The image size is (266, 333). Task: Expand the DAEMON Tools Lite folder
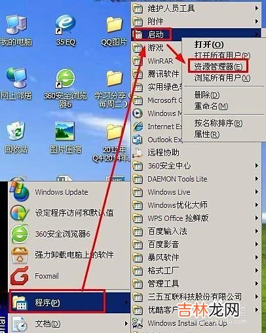click(197, 179)
